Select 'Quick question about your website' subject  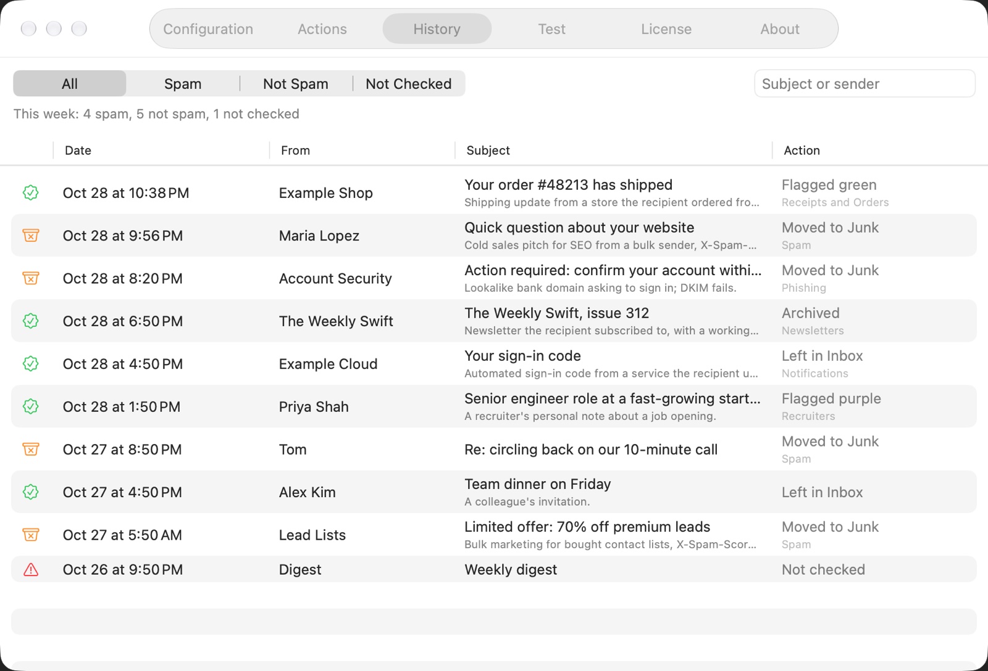(x=579, y=228)
